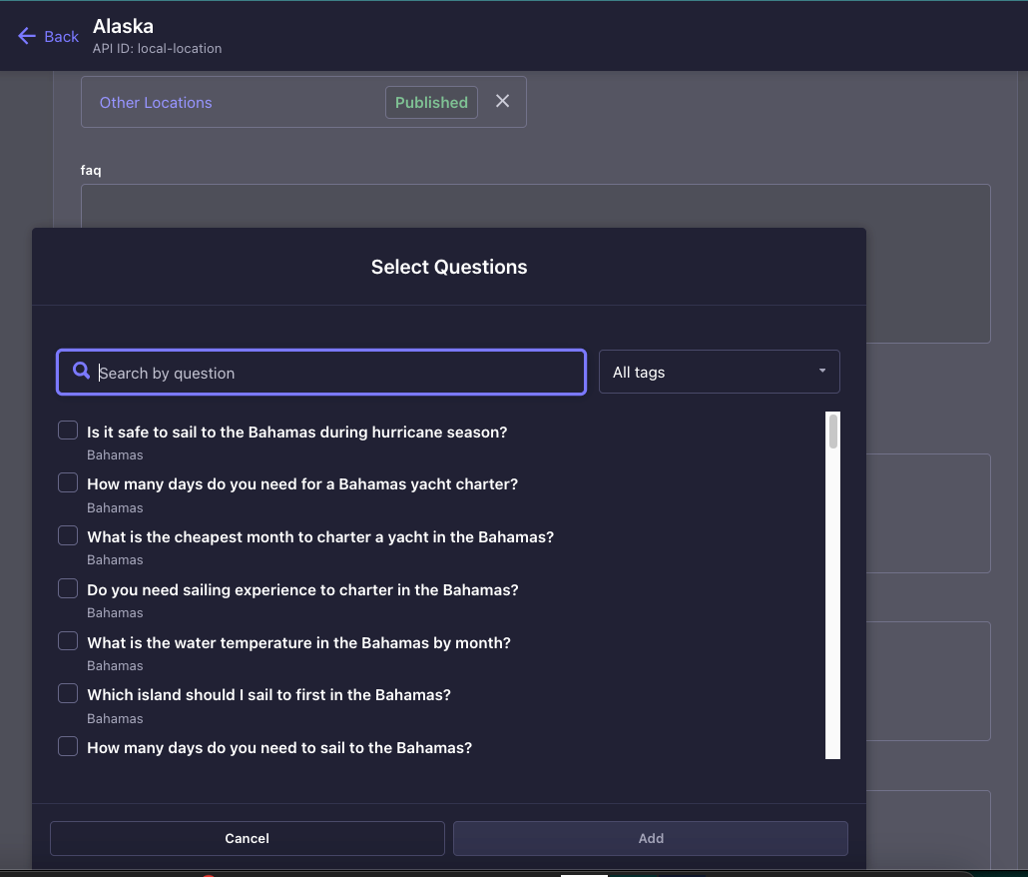This screenshot has width=1028, height=877.
Task: Focus the Search by question field
Action: [x=321, y=372]
